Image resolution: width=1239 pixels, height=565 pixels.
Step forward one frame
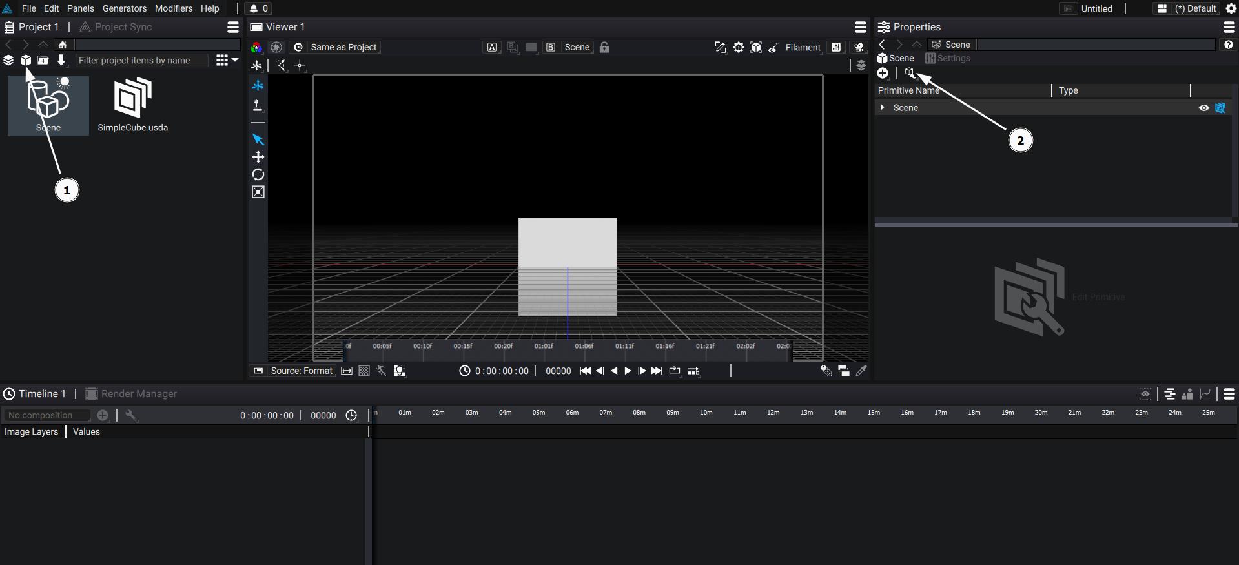click(x=642, y=371)
